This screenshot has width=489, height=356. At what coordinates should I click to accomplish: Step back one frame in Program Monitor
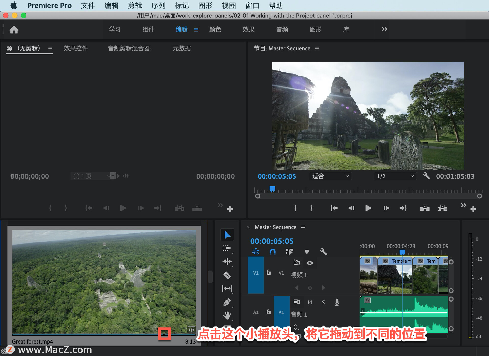[351, 208]
